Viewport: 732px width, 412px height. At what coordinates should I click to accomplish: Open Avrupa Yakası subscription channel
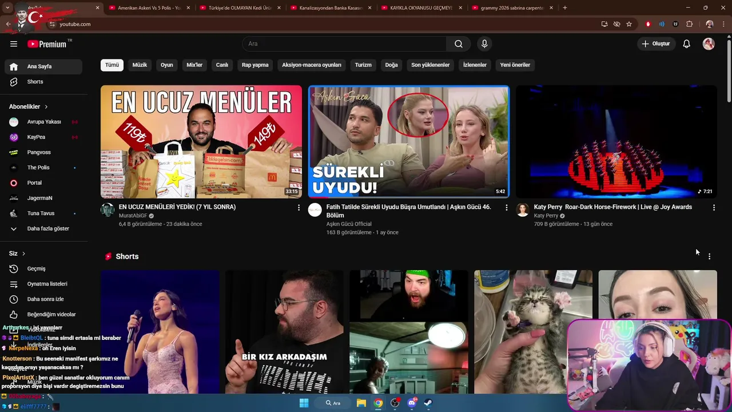[x=43, y=122]
